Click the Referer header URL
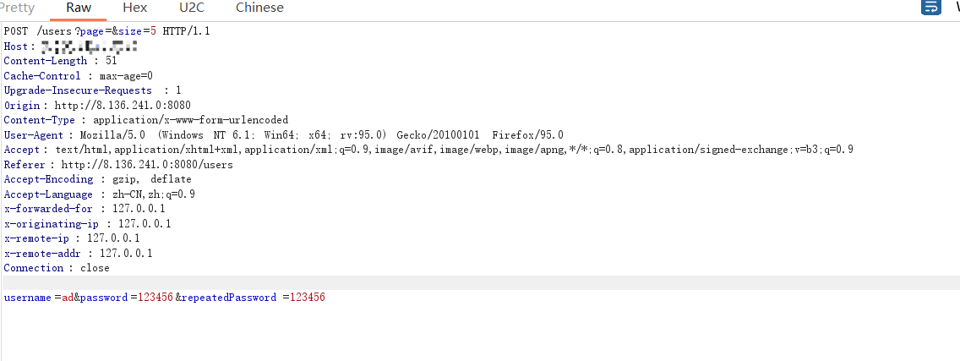Image resolution: width=960 pixels, height=361 pixels. coord(148,165)
